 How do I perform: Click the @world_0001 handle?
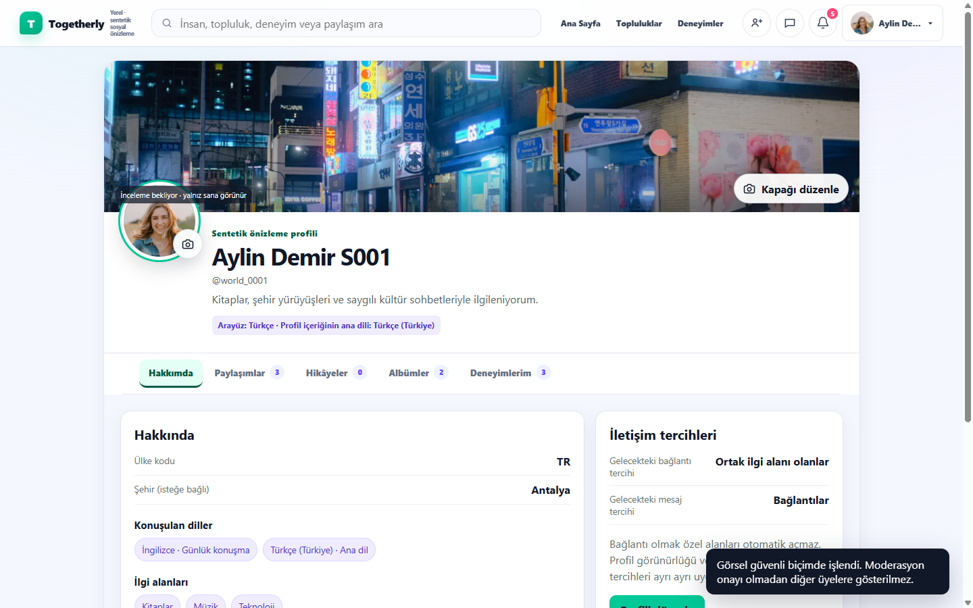(x=240, y=280)
